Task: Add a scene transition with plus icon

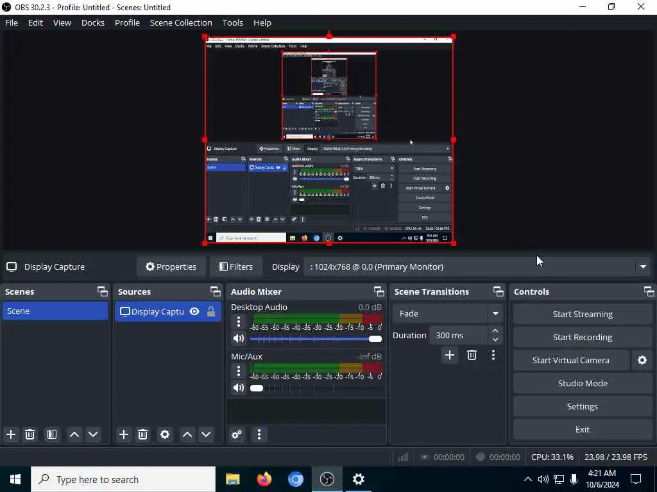Action: click(450, 355)
